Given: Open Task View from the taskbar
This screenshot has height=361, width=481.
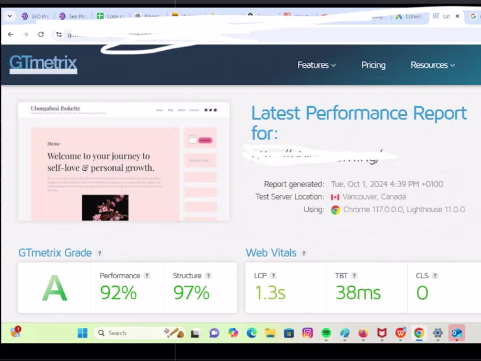Looking at the screenshot, I should point(195,333).
